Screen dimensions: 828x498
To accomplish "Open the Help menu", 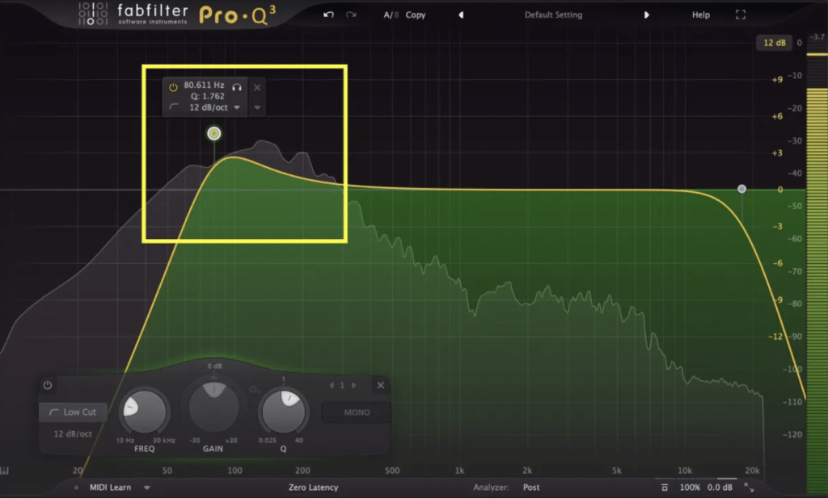I will (700, 14).
